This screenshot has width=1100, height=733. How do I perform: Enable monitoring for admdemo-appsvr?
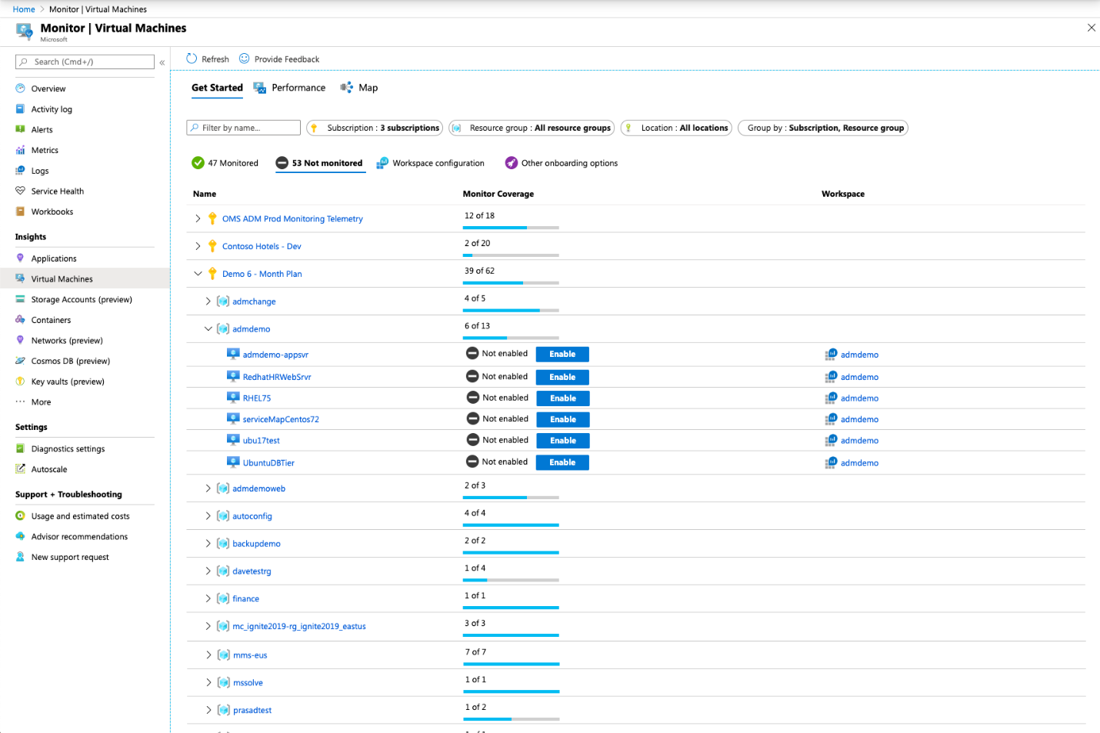pyautogui.click(x=562, y=355)
